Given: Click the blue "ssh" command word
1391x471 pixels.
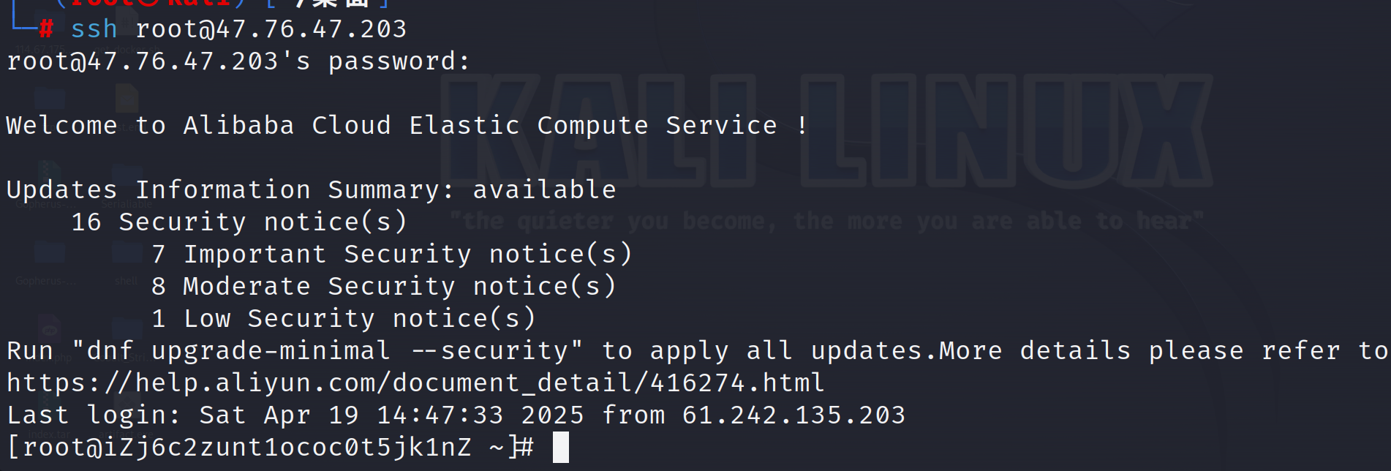Looking at the screenshot, I should tap(94, 29).
